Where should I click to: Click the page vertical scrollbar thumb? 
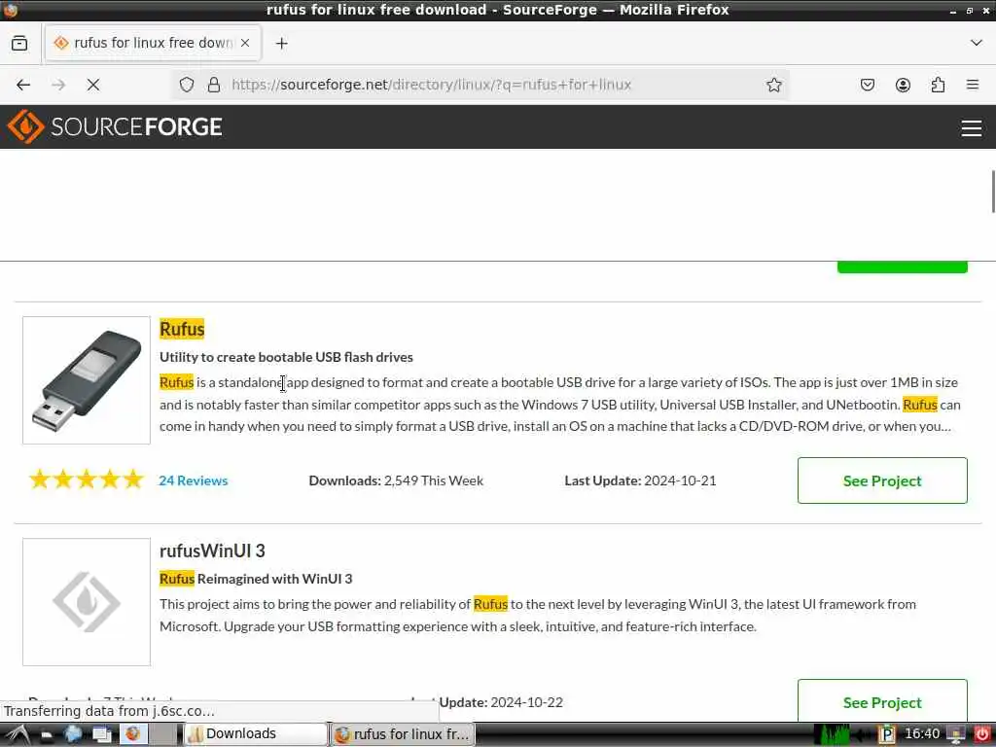point(993,192)
